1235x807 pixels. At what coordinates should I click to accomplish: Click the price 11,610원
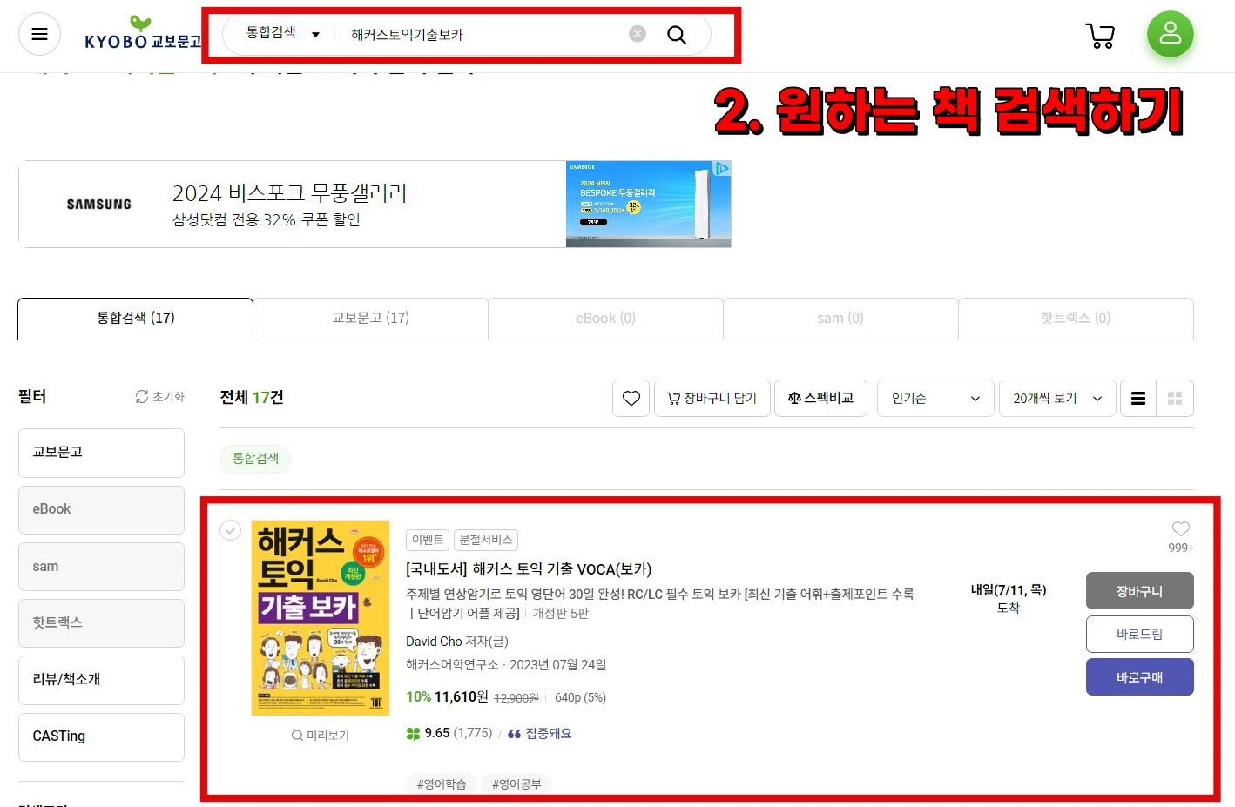[x=461, y=697]
